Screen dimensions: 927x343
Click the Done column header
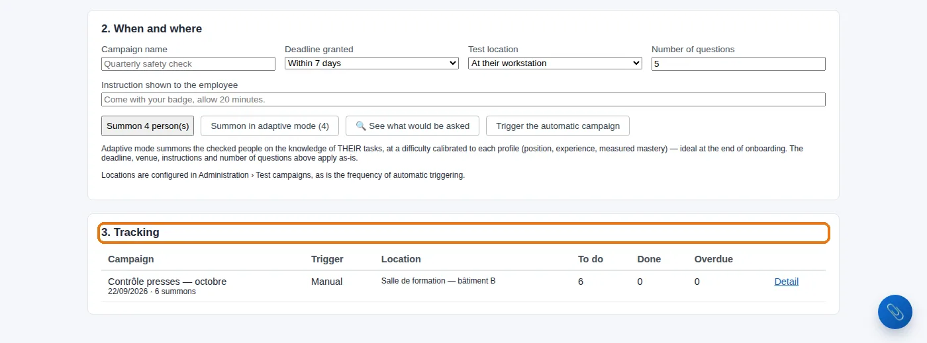click(649, 259)
